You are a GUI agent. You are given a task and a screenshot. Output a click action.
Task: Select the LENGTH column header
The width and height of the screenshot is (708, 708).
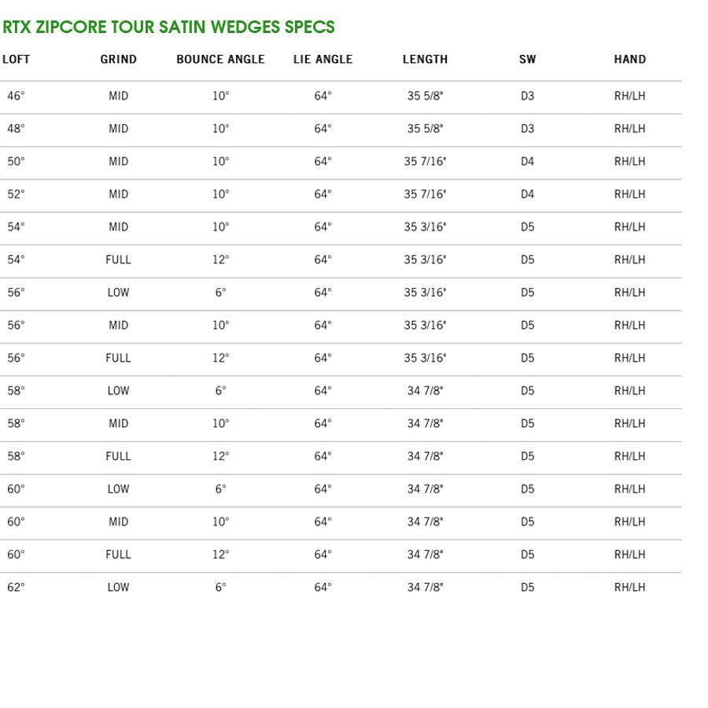tap(425, 59)
